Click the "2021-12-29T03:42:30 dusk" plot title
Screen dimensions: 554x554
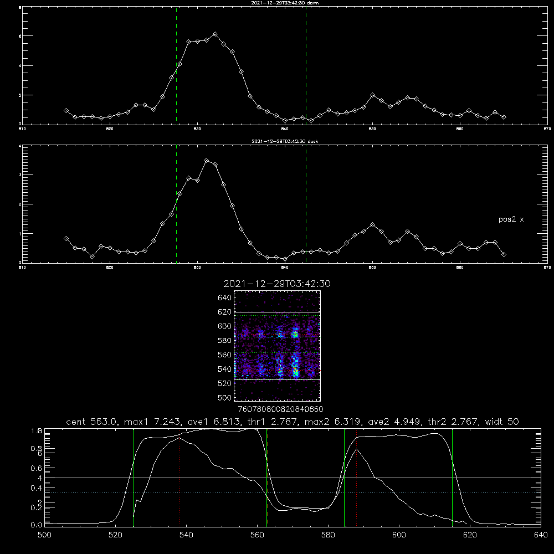point(285,141)
